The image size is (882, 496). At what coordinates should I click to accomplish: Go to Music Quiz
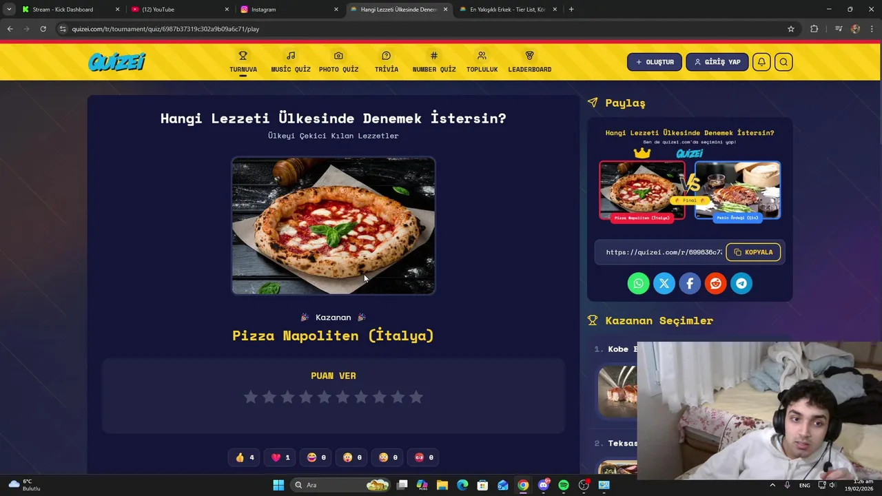[291, 62]
